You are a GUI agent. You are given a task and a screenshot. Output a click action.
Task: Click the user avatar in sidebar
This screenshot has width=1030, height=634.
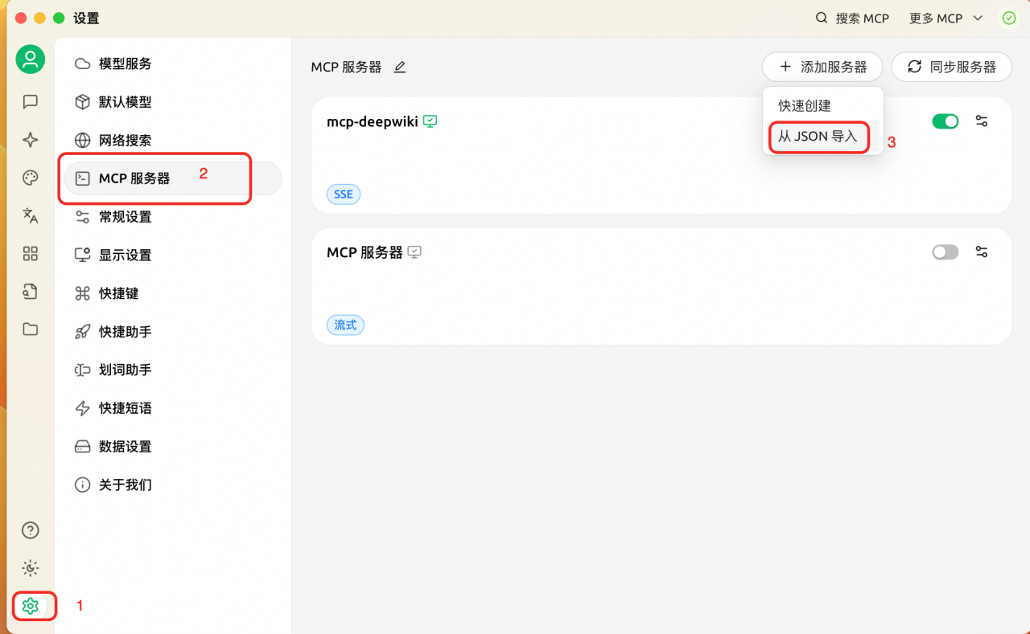tap(31, 59)
